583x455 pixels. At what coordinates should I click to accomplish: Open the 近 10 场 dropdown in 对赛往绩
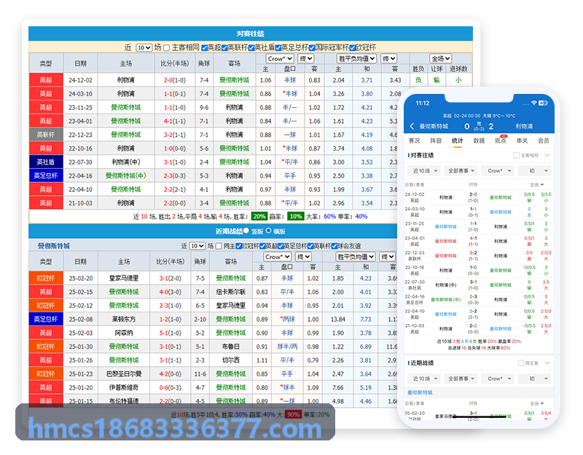tap(144, 47)
